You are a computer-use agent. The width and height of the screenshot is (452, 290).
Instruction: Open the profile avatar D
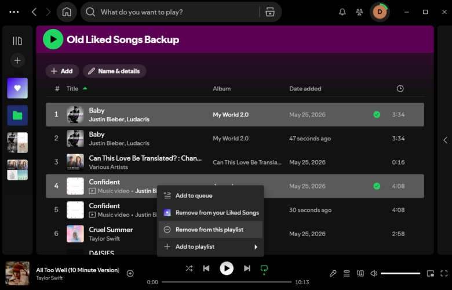(x=380, y=12)
